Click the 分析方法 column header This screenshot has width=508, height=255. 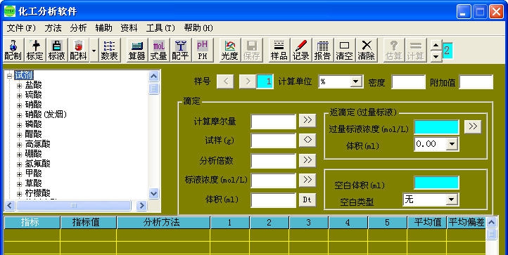click(x=163, y=222)
